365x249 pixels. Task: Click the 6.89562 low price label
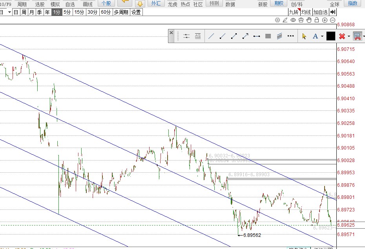[x=252, y=235]
